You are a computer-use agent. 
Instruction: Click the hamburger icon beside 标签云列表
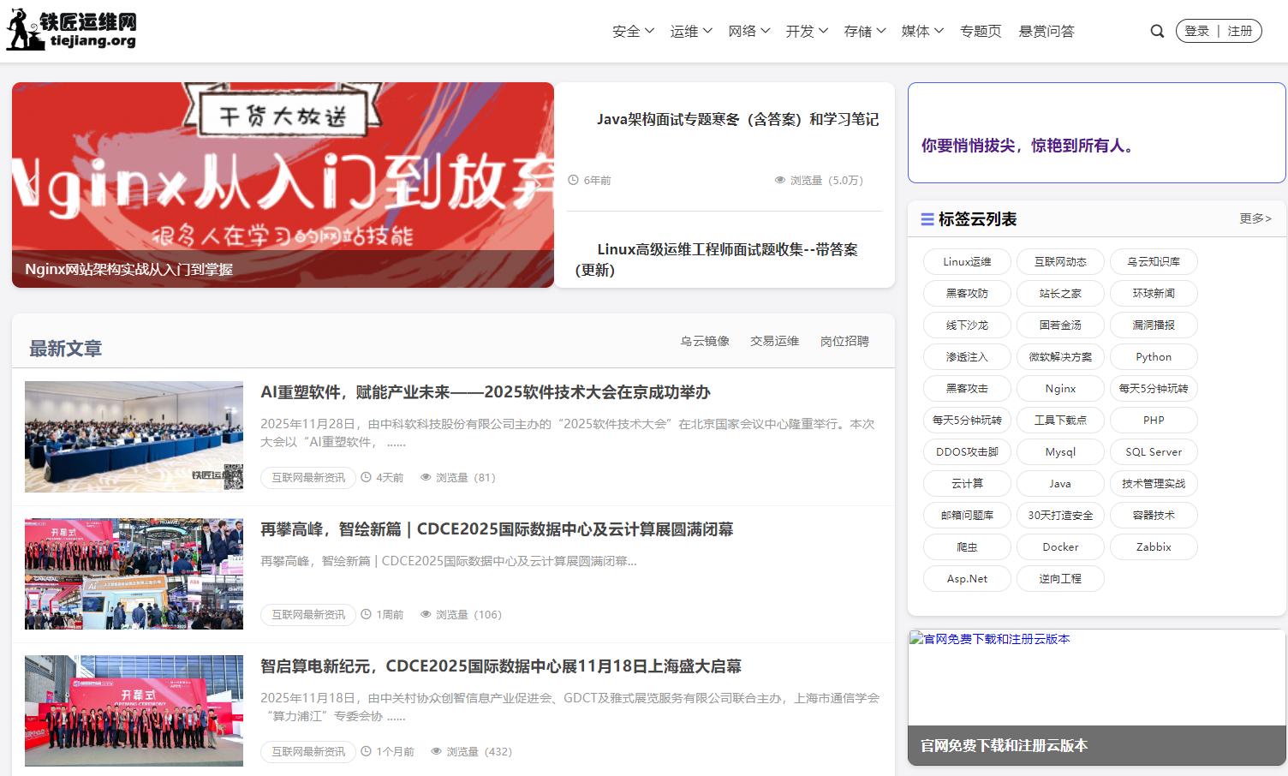[927, 219]
